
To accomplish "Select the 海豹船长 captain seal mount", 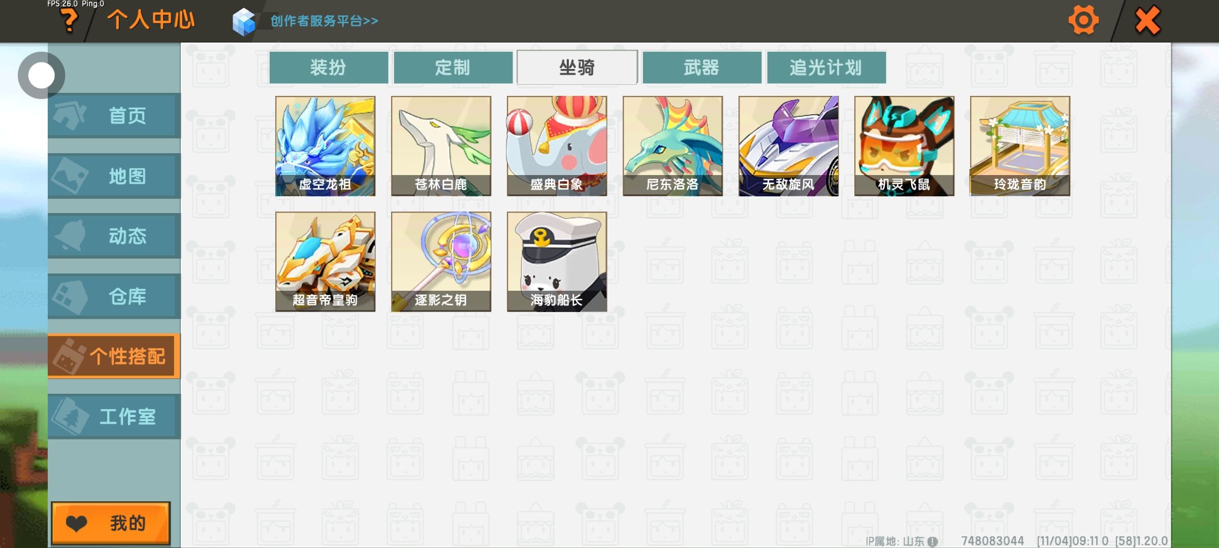I will pyautogui.click(x=557, y=262).
